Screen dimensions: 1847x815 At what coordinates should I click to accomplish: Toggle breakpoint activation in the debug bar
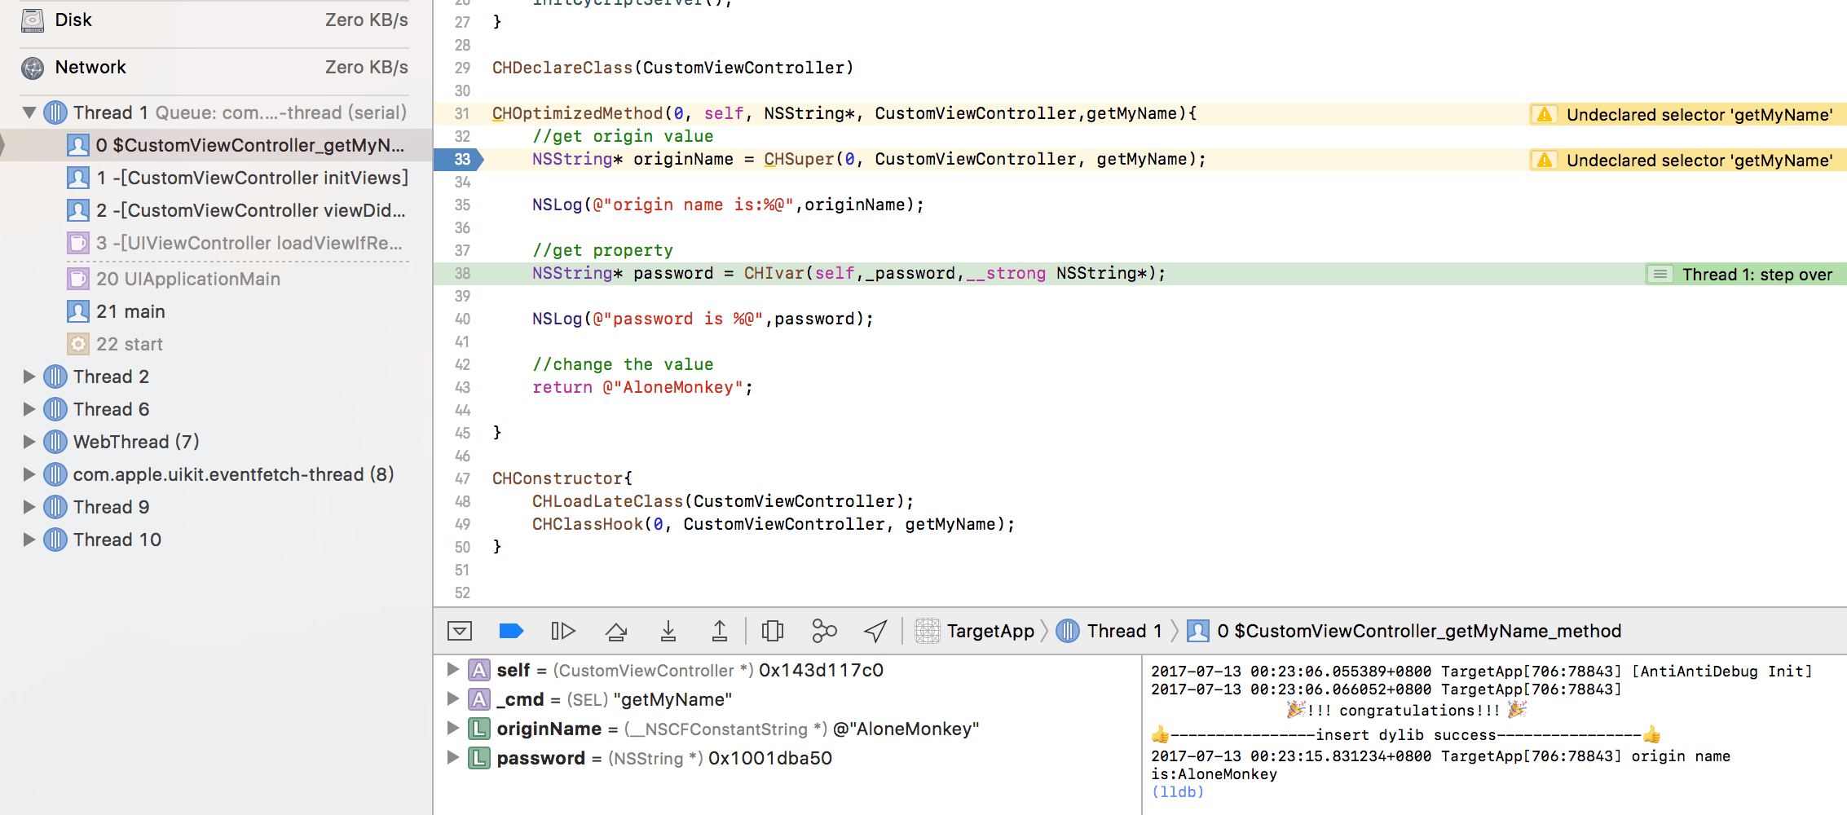[511, 630]
